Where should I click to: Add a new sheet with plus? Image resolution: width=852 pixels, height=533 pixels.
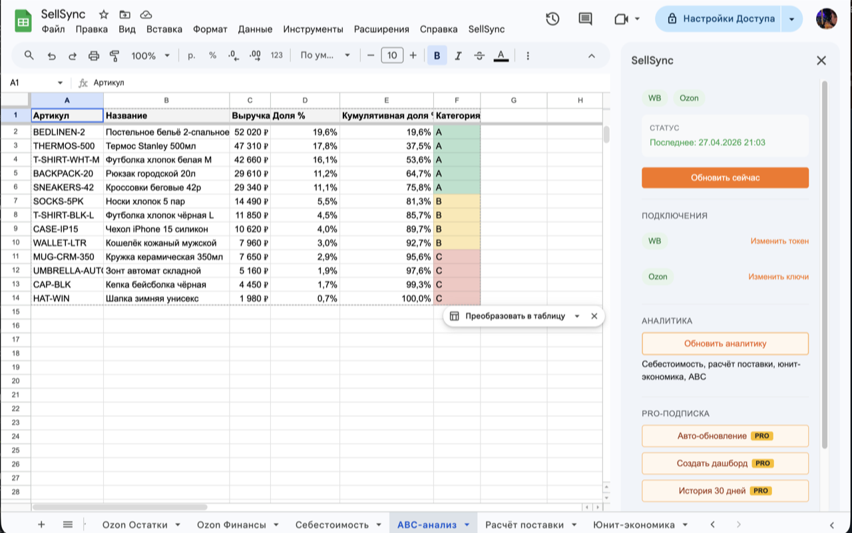pos(41,524)
